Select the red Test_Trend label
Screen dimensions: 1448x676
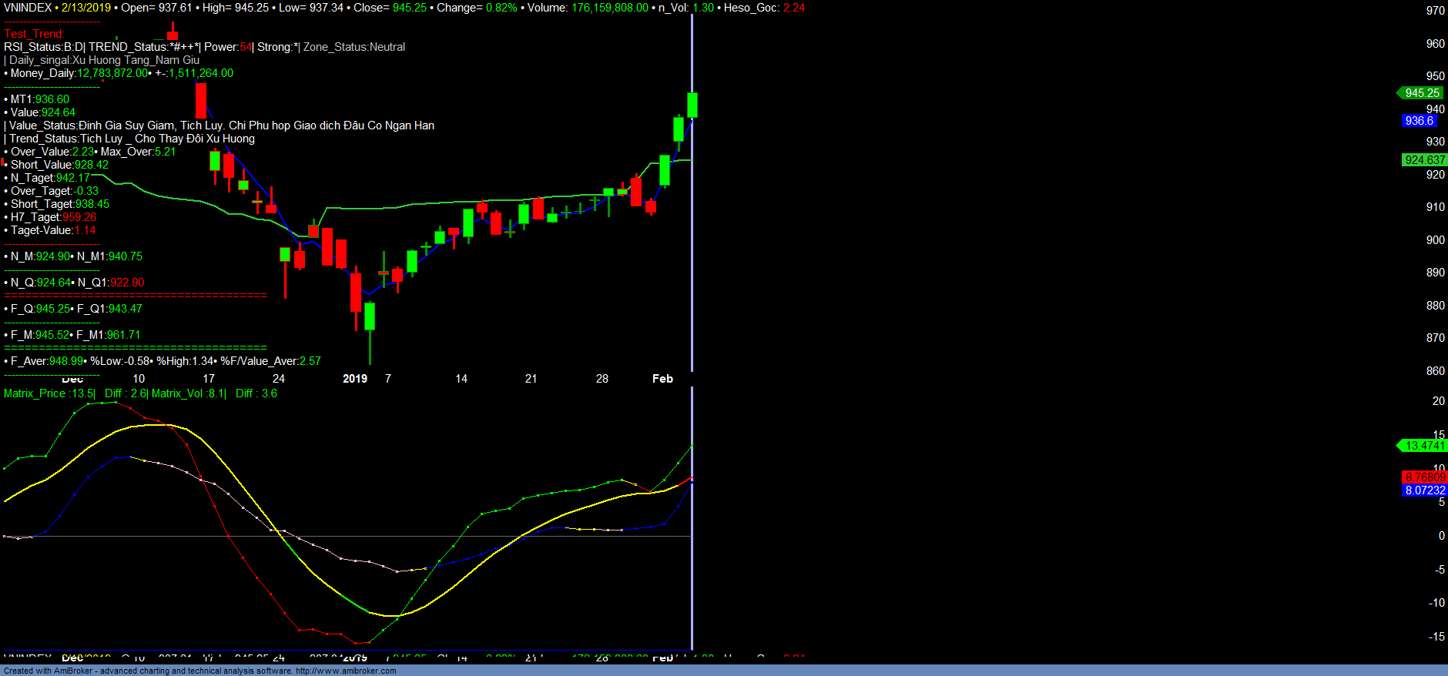(34, 34)
